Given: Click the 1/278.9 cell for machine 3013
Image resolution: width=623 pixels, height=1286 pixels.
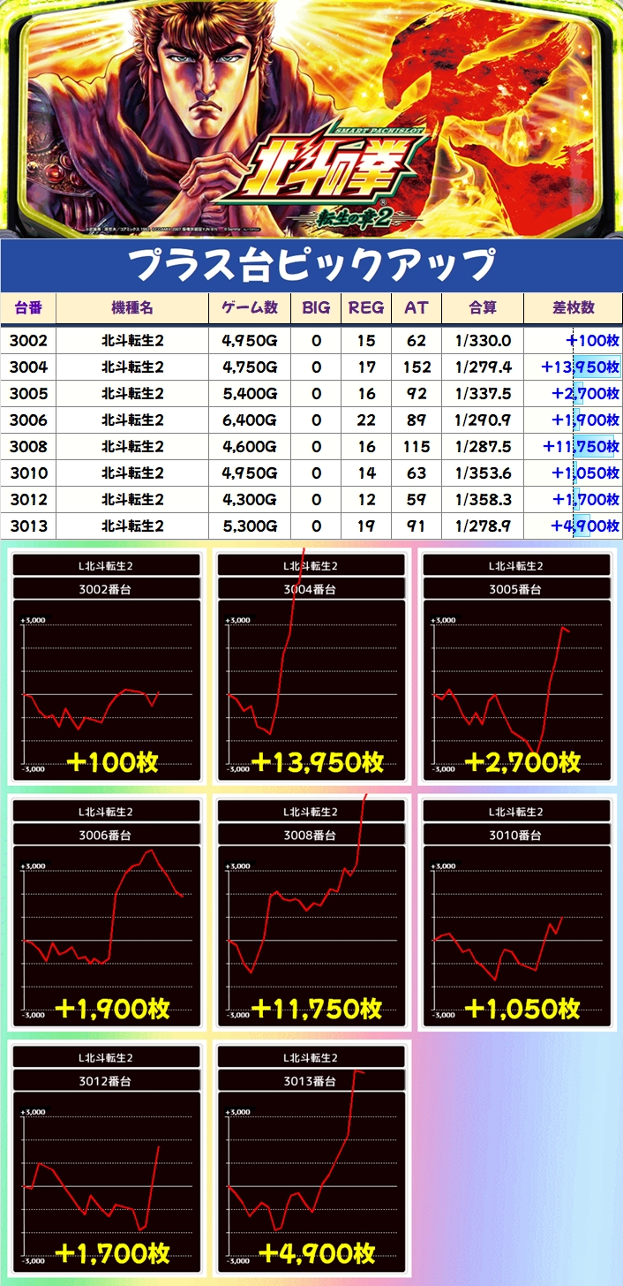Looking at the screenshot, I should pos(482,526).
